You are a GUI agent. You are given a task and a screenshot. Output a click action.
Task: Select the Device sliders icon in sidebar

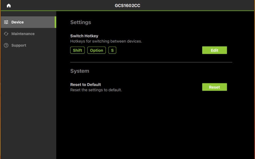click(x=6, y=22)
